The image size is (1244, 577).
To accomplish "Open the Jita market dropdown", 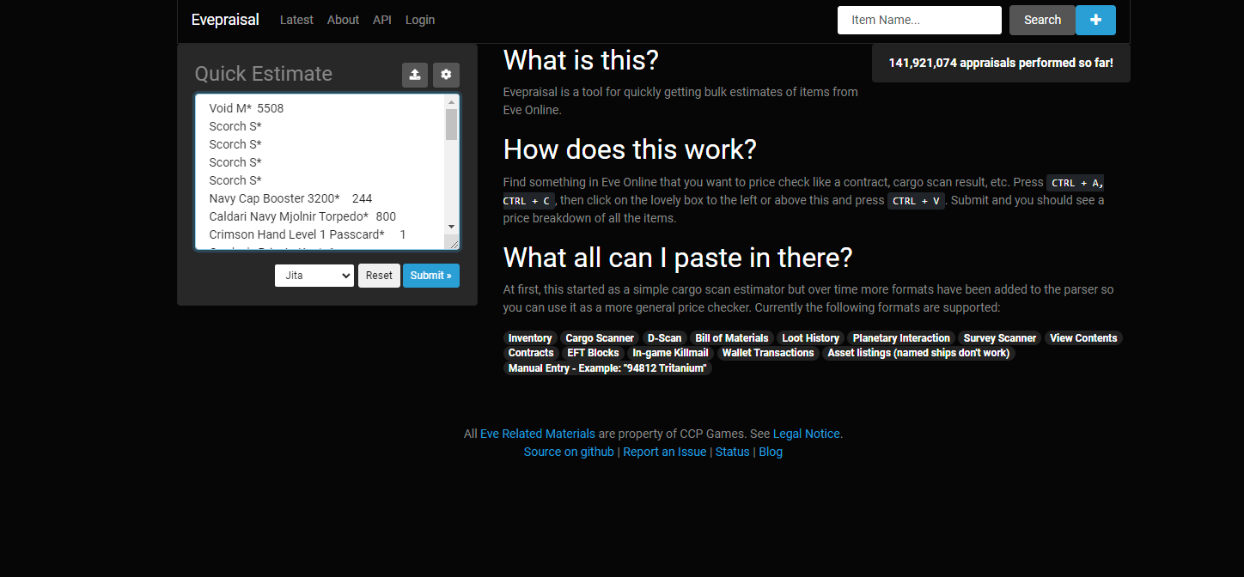I will click(x=314, y=276).
